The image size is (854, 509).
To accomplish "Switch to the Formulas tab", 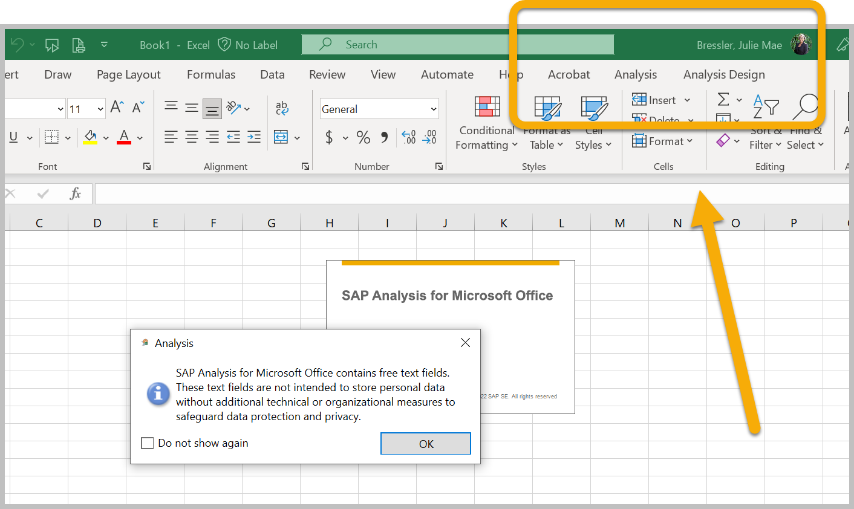I will pyautogui.click(x=211, y=74).
